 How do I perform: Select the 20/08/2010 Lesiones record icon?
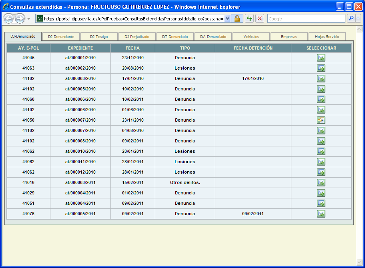click(x=321, y=68)
